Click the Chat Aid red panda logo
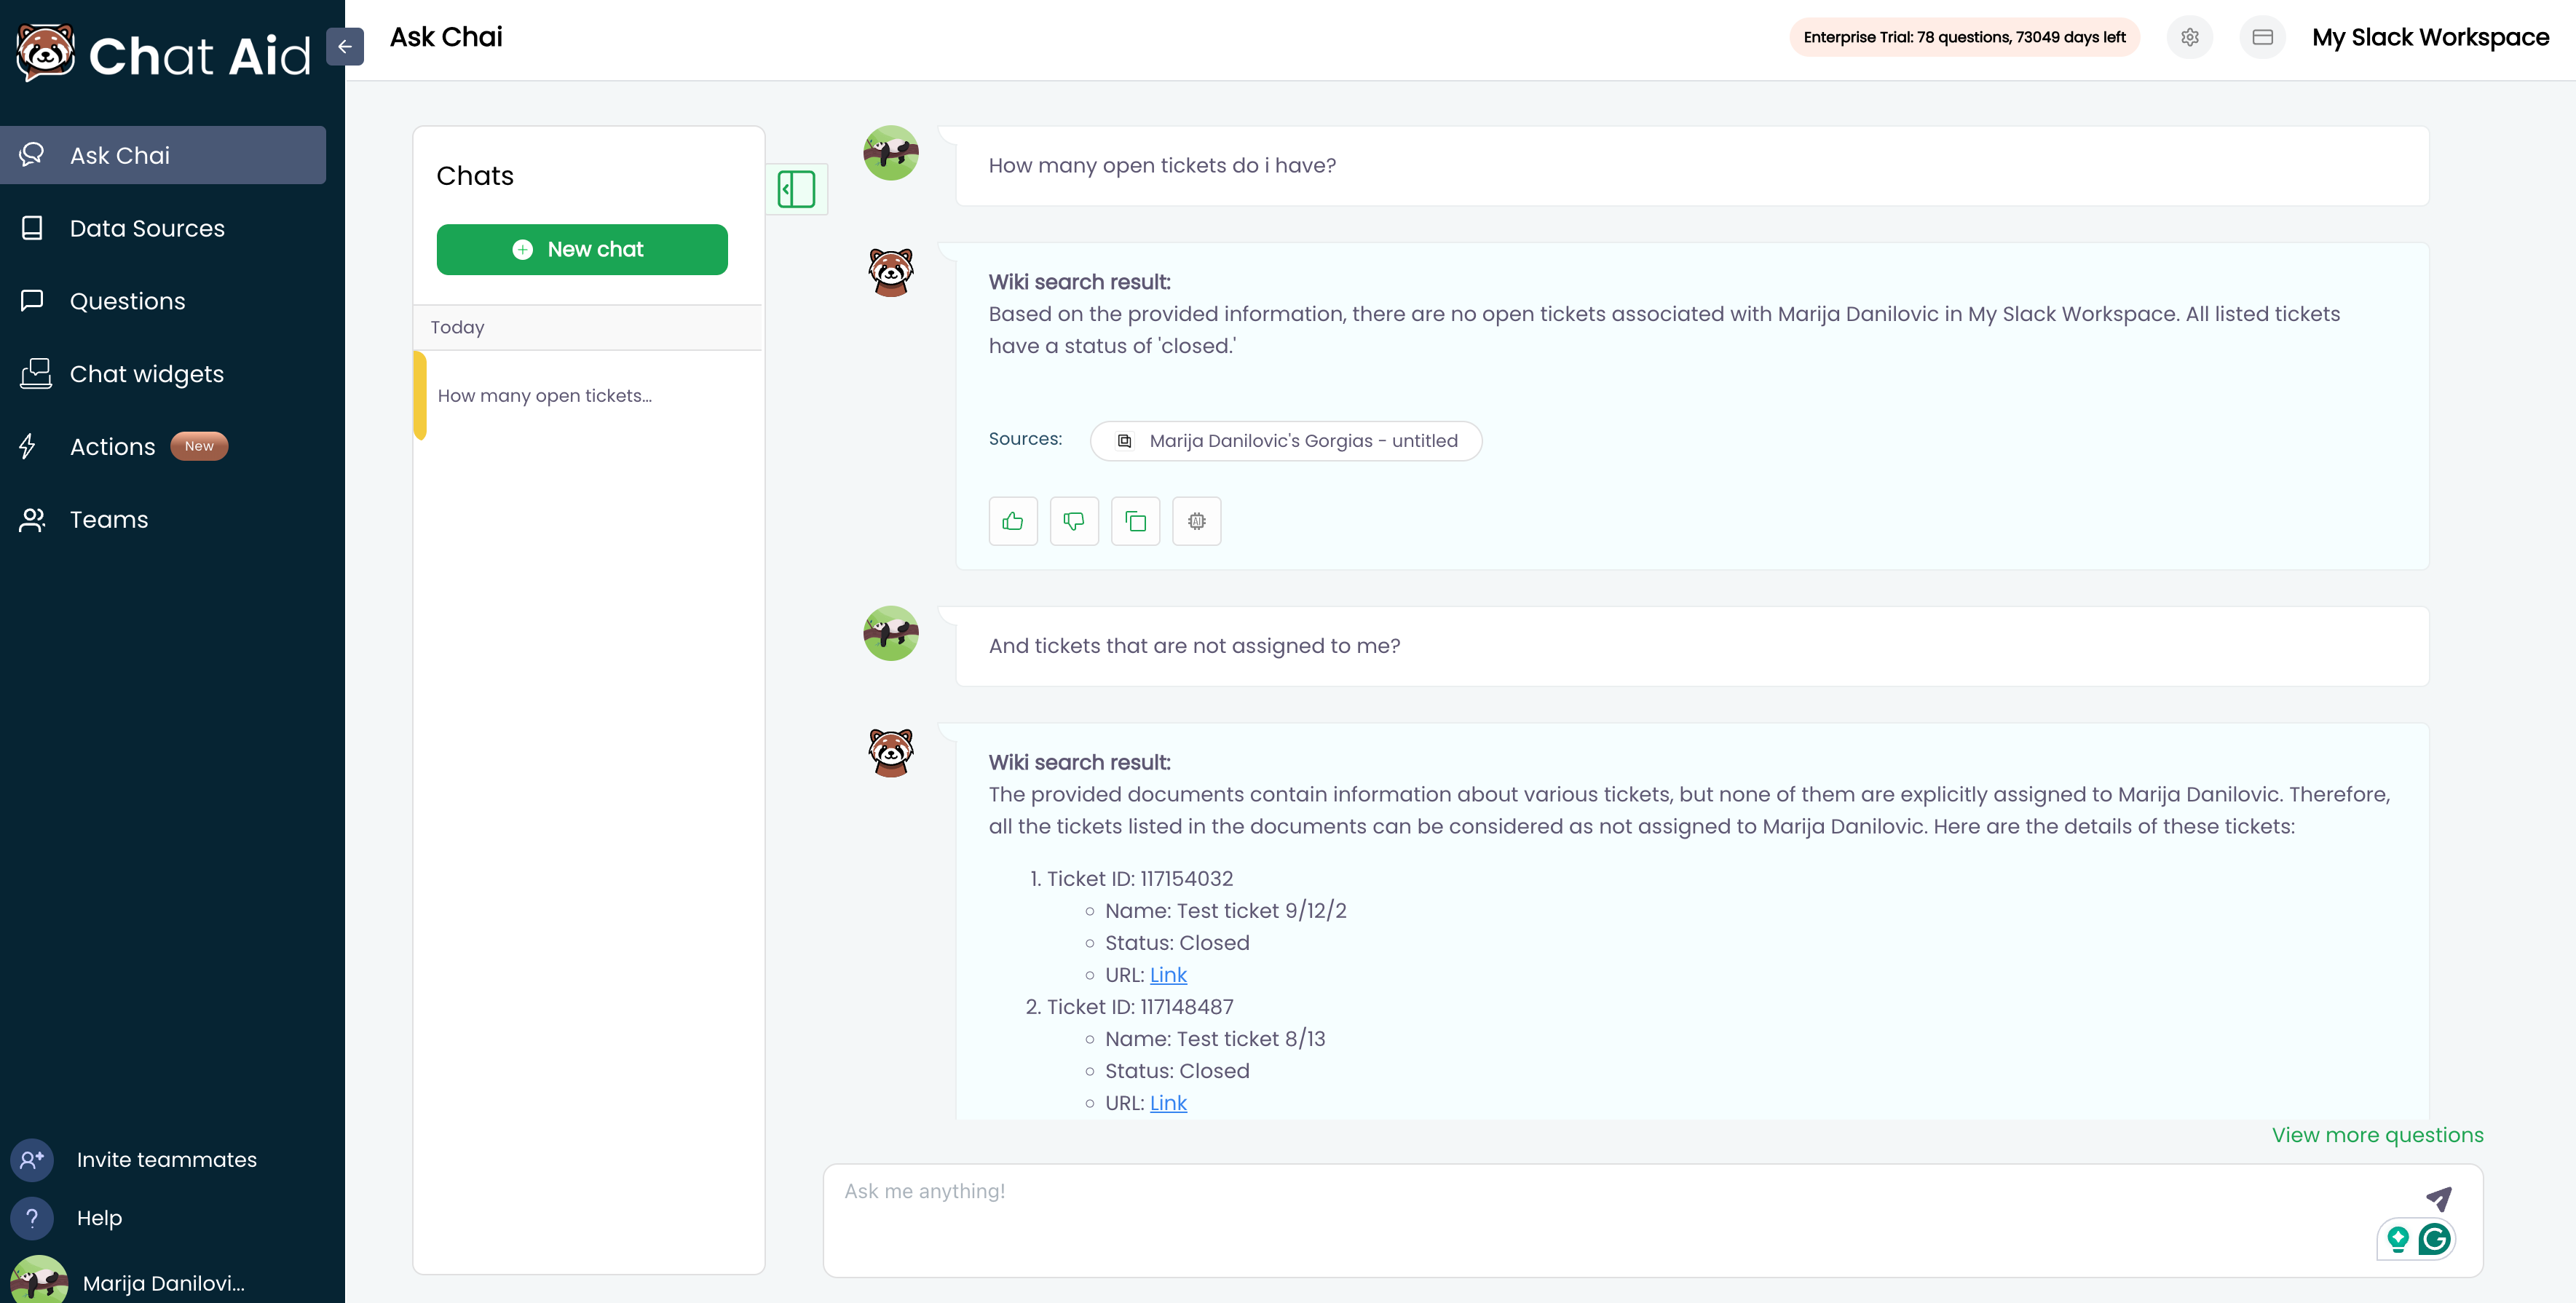Viewport: 2576px width, 1303px height. [45, 52]
